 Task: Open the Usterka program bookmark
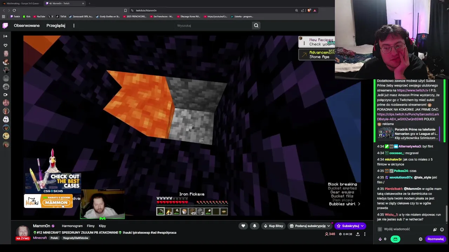click(x=242, y=16)
